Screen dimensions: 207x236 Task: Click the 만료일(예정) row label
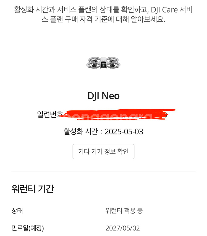[28, 228]
